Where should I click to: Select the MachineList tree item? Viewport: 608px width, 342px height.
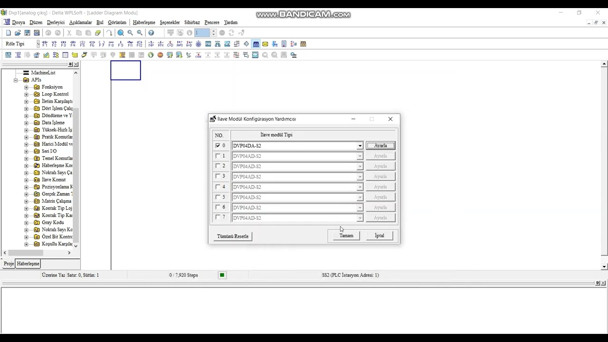pos(43,73)
